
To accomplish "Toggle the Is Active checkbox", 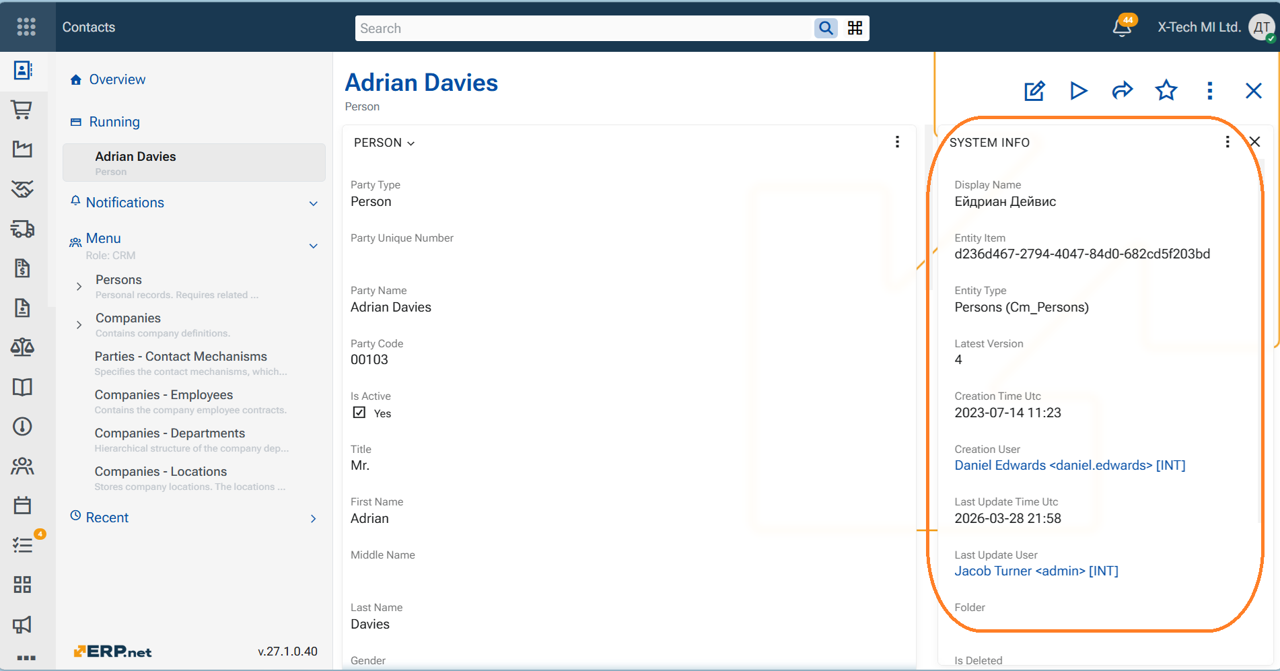I will tap(359, 413).
